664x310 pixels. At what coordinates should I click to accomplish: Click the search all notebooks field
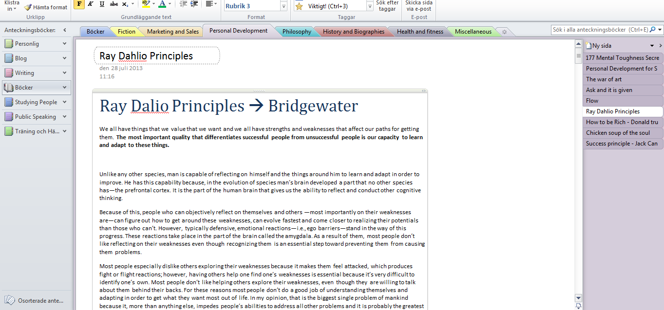coord(599,30)
